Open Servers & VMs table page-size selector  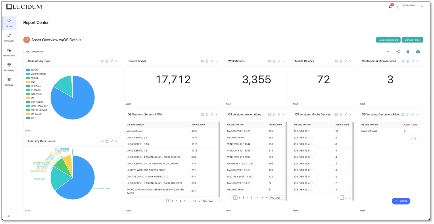(x=209, y=201)
